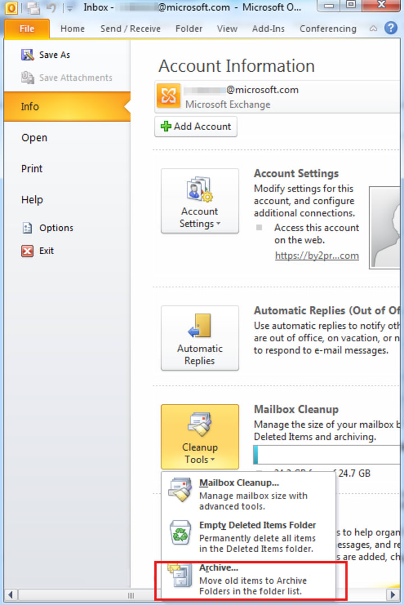Click the Account Settings heading text
The image size is (404, 605).
[x=296, y=173]
